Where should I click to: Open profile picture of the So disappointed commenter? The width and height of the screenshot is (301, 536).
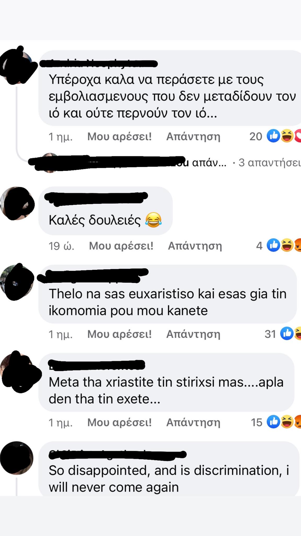pos(17,458)
